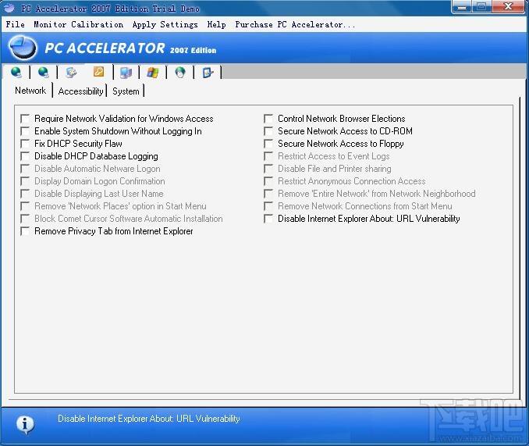Click greyed Disable File and Printer sharing checkbox
Image resolution: width=529 pixels, height=446 pixels.
[x=268, y=169]
